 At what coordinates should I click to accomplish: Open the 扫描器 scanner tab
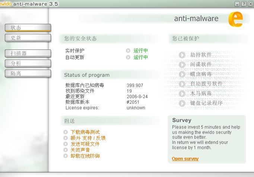(28, 54)
